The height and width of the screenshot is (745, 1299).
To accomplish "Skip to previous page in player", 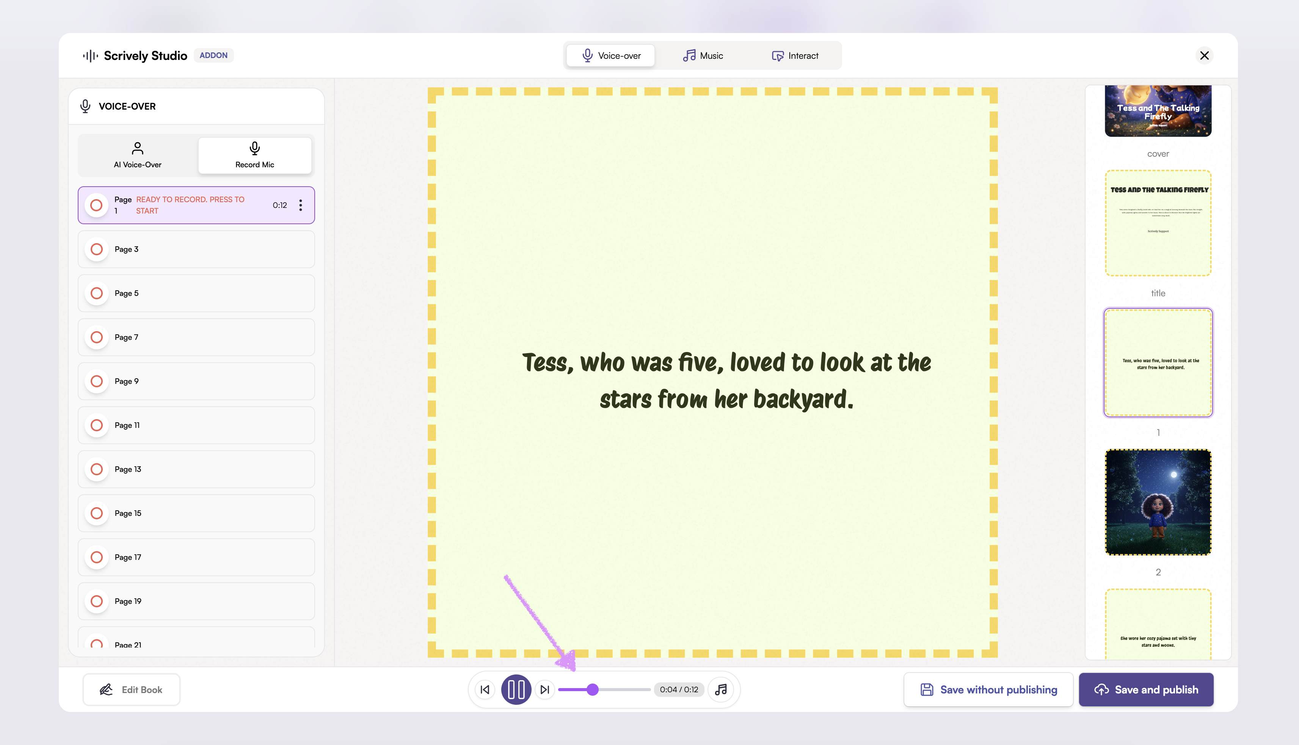I will [x=485, y=689].
